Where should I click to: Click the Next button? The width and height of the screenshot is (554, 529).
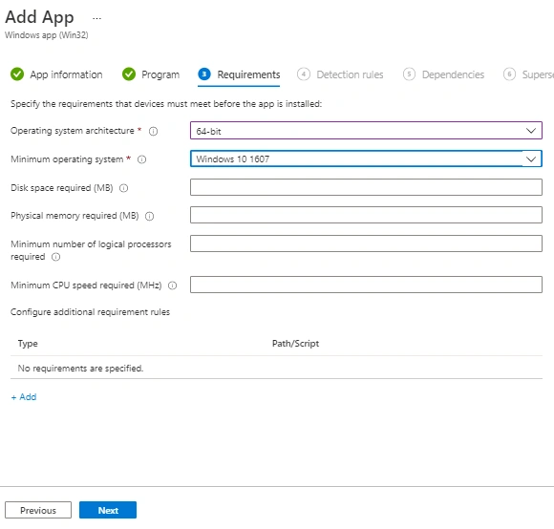click(x=108, y=510)
